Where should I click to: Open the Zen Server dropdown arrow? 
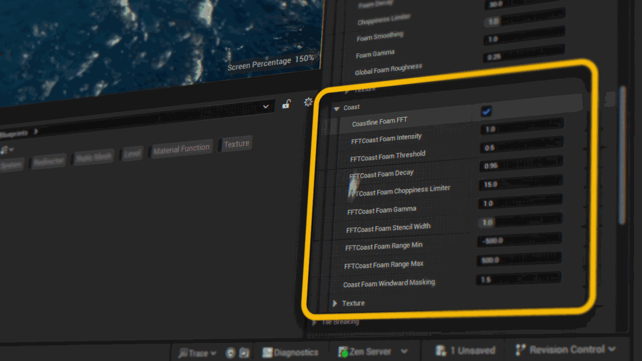404,351
